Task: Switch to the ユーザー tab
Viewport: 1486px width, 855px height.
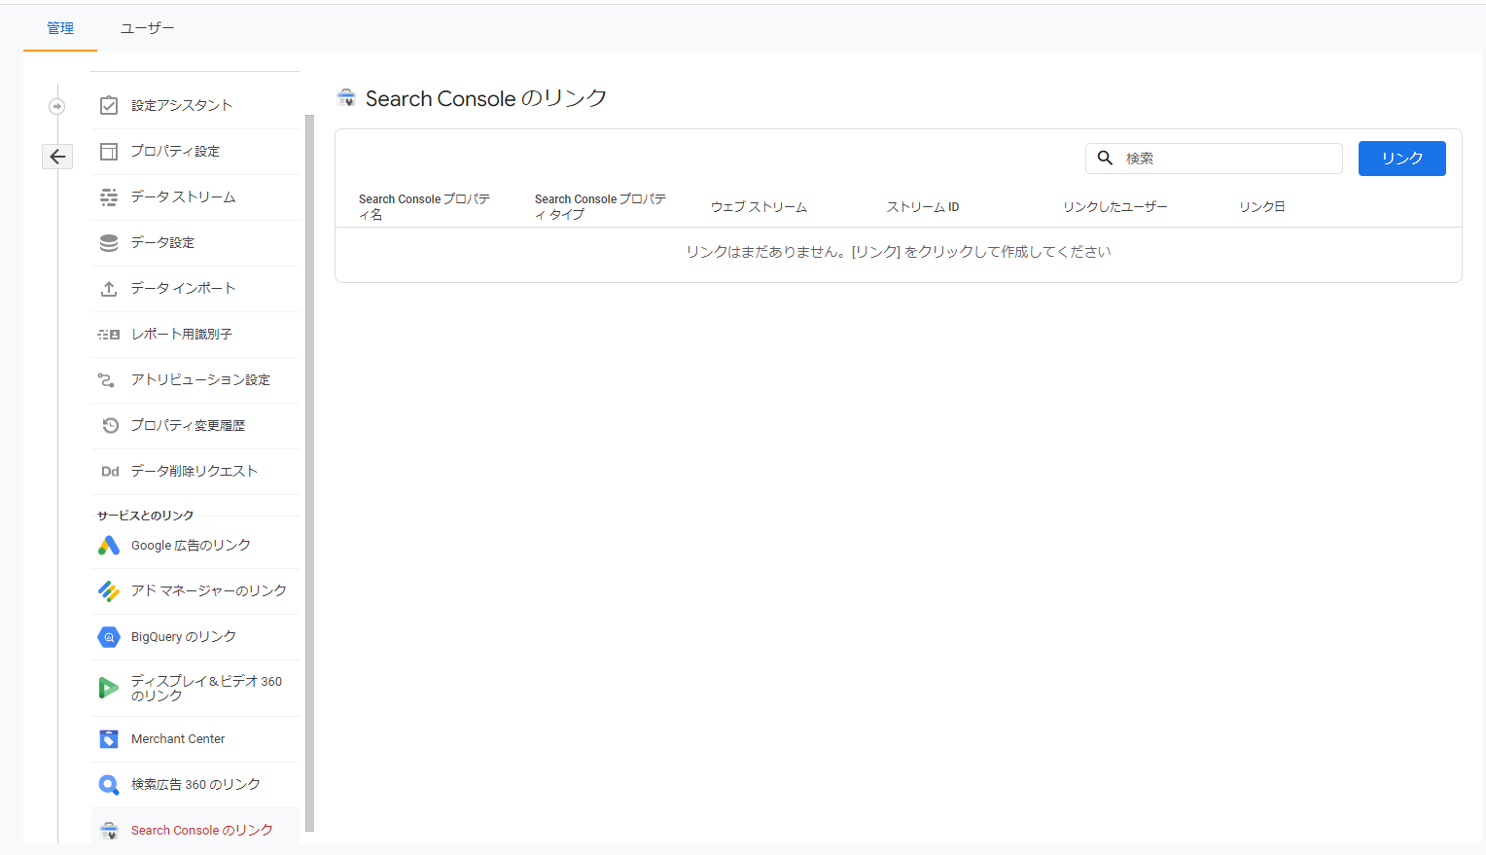Action: (x=147, y=28)
